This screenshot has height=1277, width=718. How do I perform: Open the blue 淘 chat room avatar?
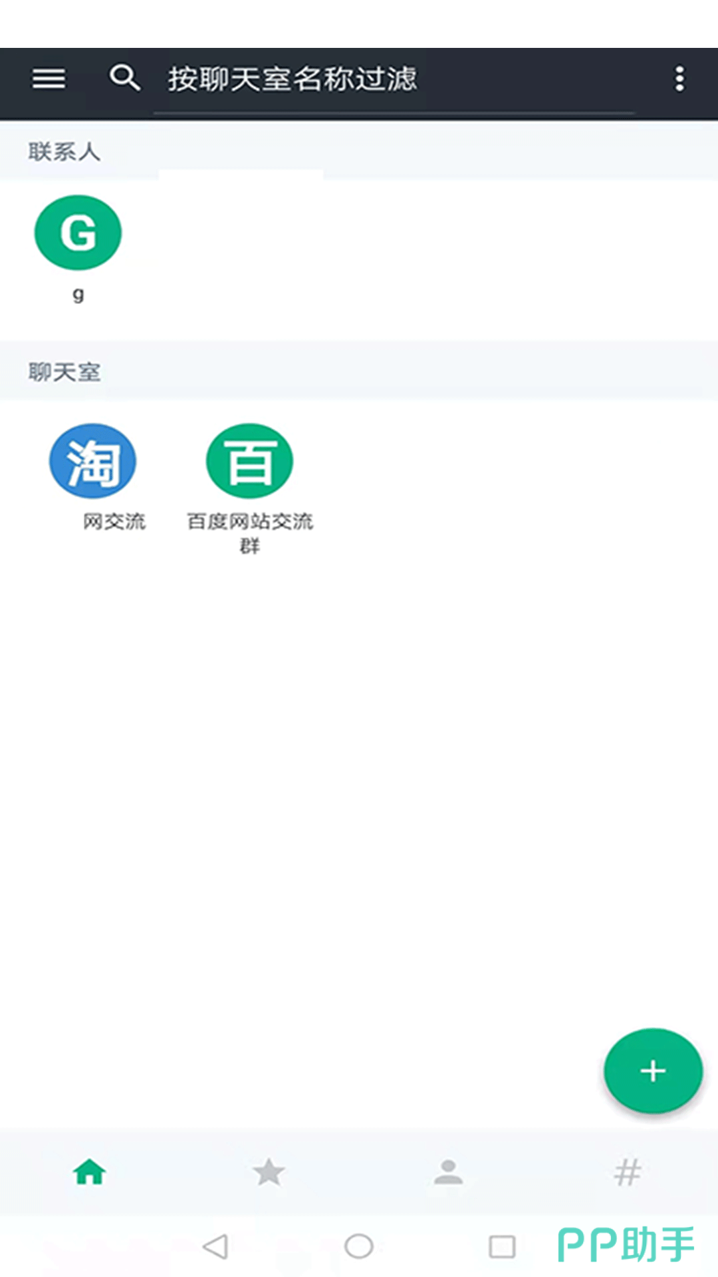pyautogui.click(x=93, y=461)
